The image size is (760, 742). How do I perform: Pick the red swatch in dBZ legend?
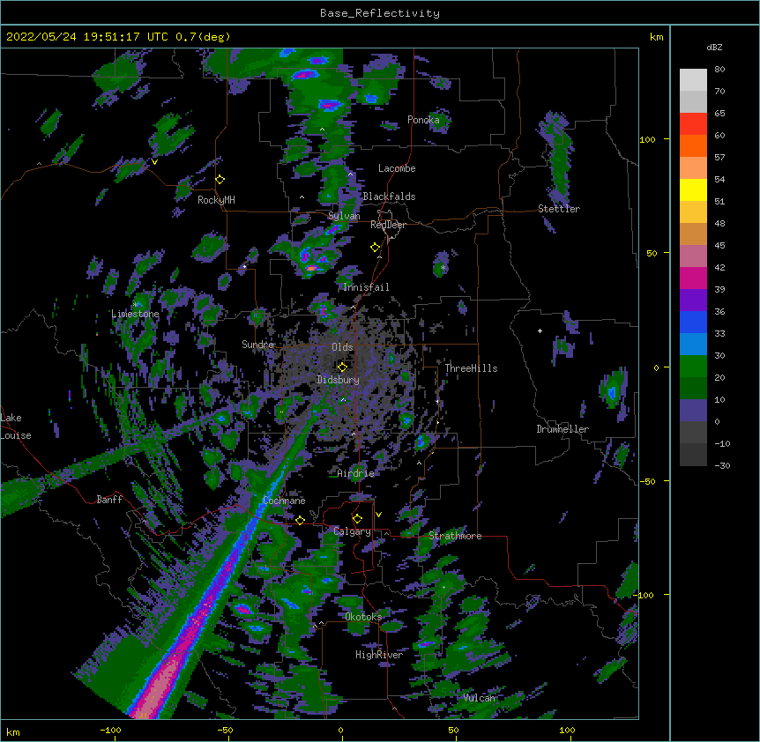693,124
